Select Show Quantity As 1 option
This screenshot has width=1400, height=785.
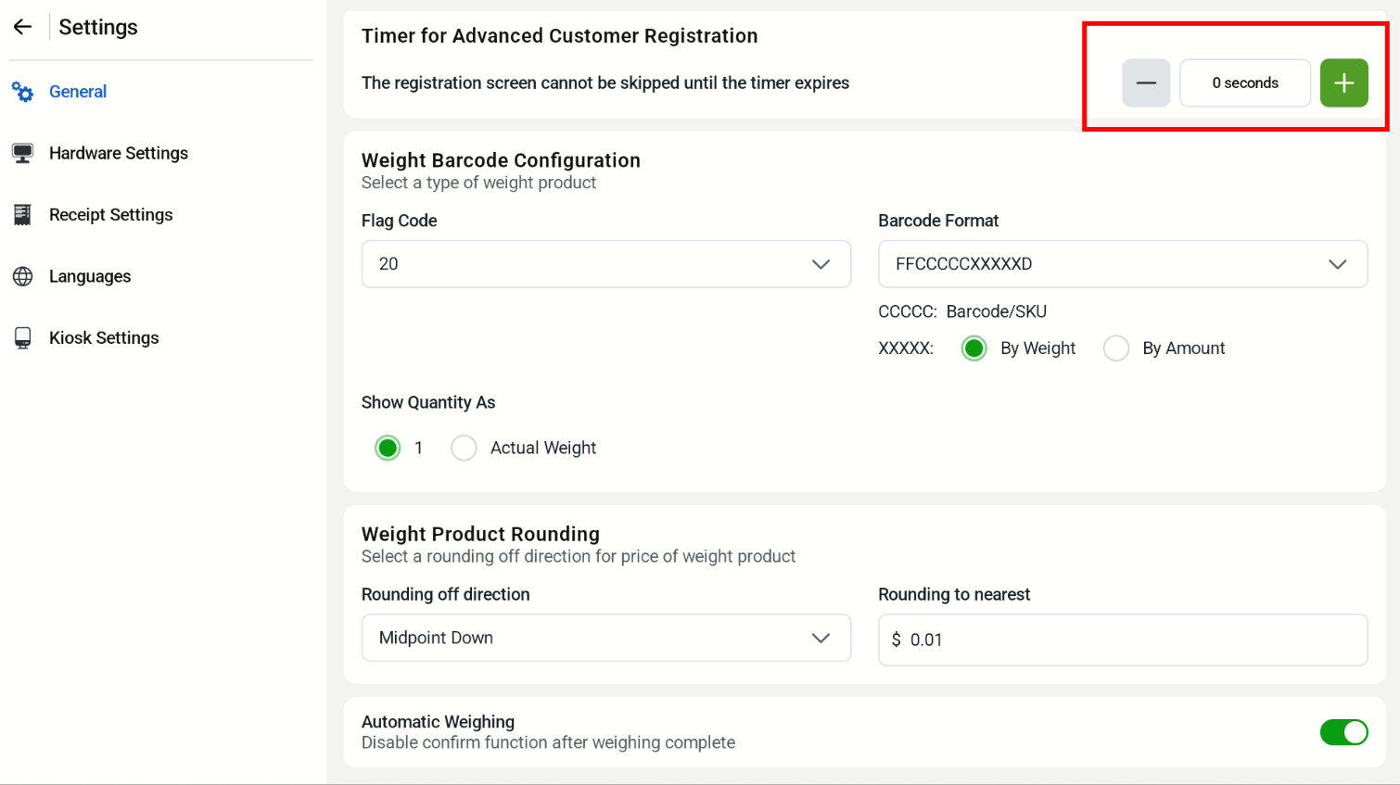pyautogui.click(x=388, y=448)
